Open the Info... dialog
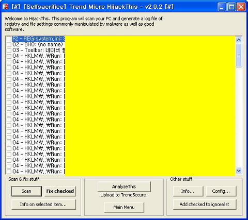Viewport: 248px width, 220px height. click(x=188, y=191)
